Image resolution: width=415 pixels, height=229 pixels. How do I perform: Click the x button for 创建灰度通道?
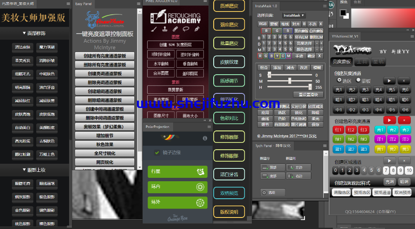pos(404,81)
